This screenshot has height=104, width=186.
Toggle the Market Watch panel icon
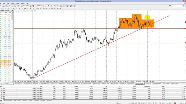pos(7,6)
